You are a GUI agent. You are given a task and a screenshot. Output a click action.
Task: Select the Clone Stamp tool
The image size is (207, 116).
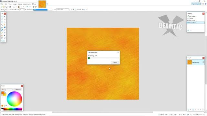pyautogui.click(x=2, y=35)
